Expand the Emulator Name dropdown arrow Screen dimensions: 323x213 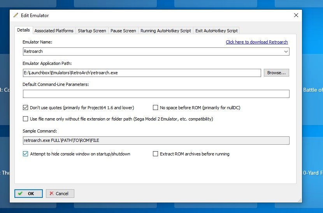pyautogui.click(x=286, y=51)
